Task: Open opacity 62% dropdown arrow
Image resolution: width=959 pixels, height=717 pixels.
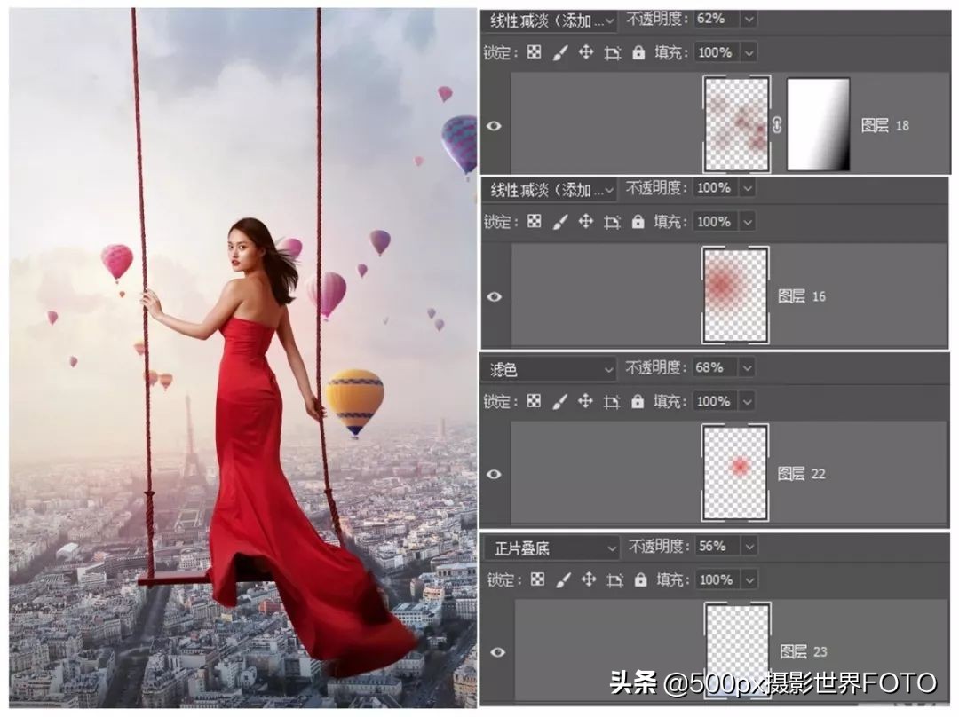Action: click(x=749, y=20)
